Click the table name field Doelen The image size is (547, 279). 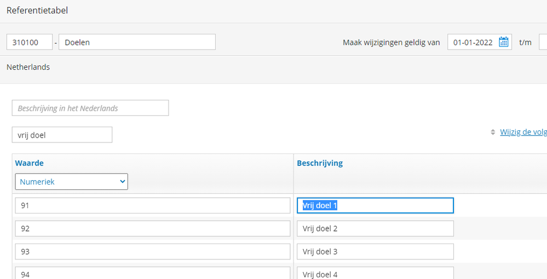click(137, 42)
